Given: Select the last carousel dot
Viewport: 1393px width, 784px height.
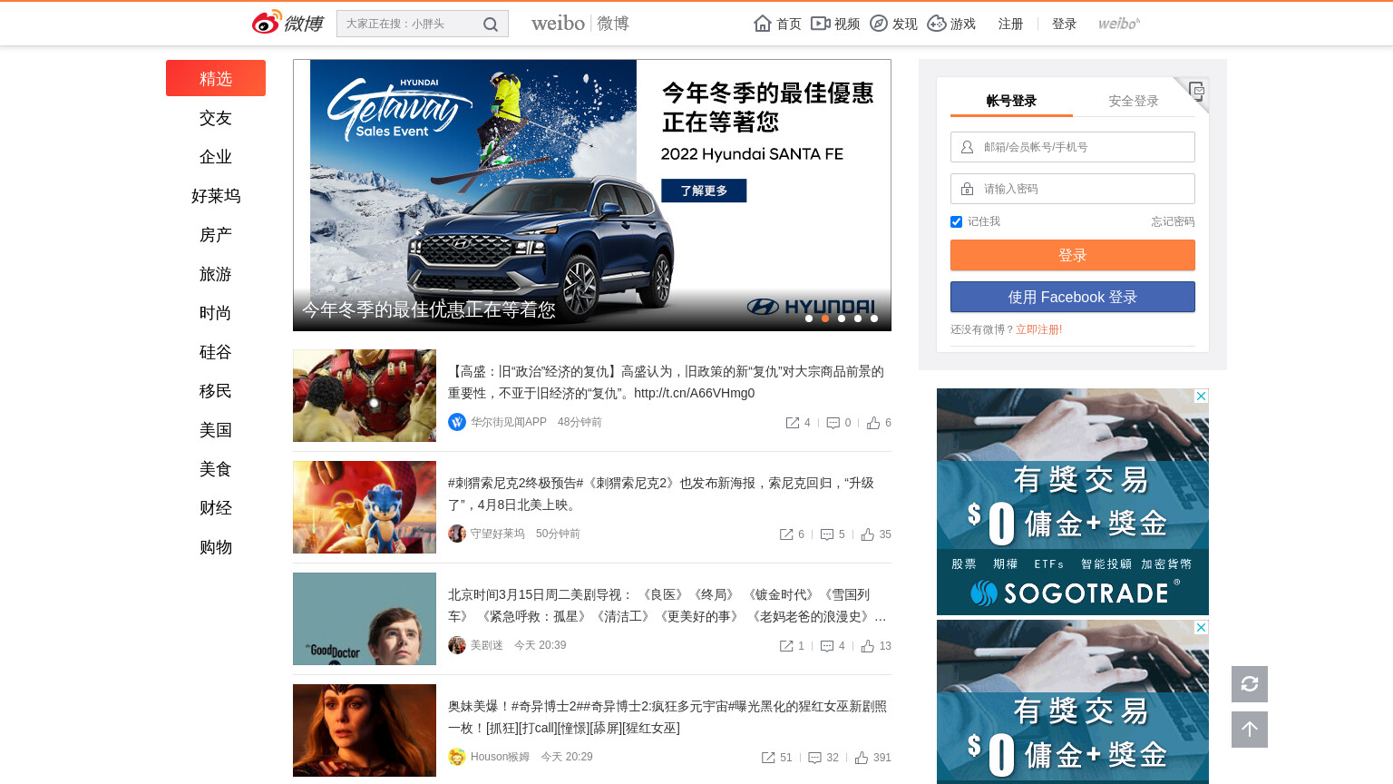Looking at the screenshot, I should click(x=874, y=318).
